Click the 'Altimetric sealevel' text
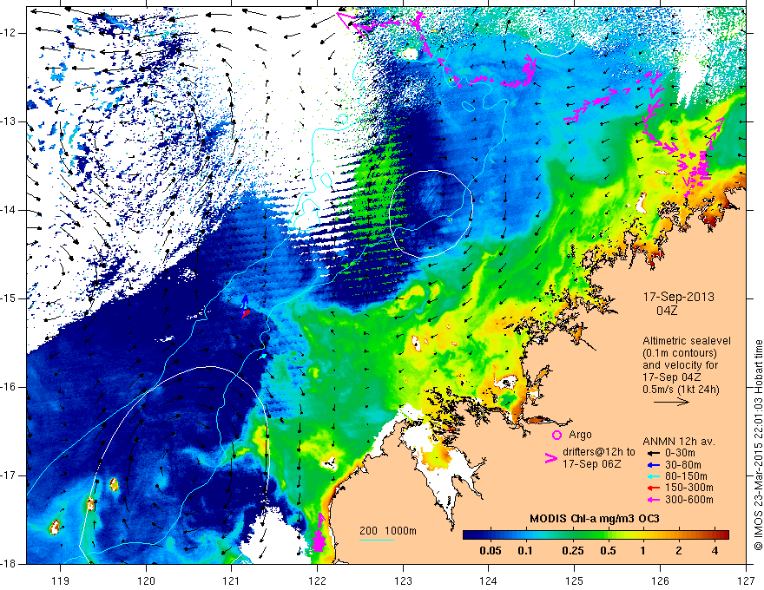764x590 pixels. (x=687, y=341)
